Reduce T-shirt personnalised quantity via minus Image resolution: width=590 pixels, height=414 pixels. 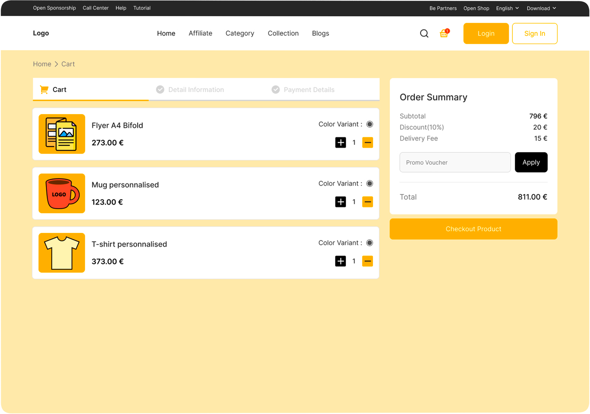[x=367, y=261]
